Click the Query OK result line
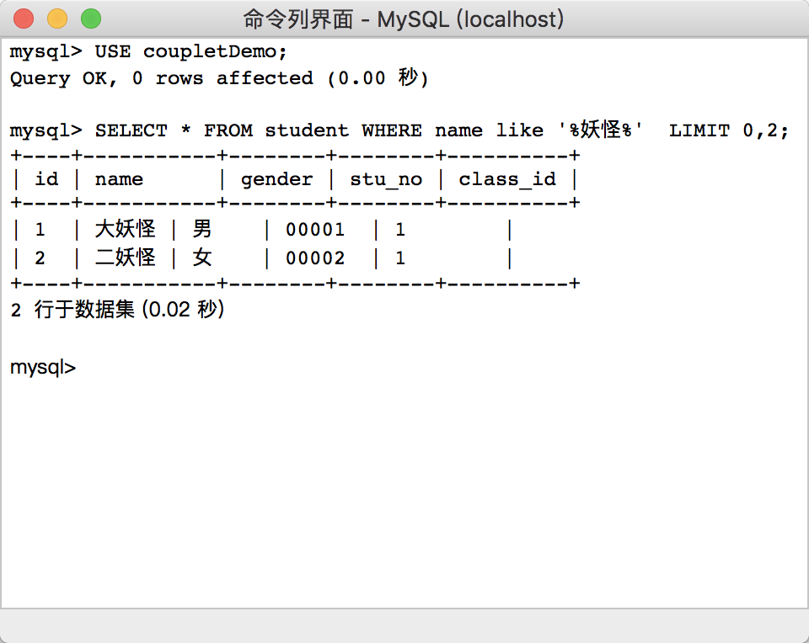 coord(219,78)
